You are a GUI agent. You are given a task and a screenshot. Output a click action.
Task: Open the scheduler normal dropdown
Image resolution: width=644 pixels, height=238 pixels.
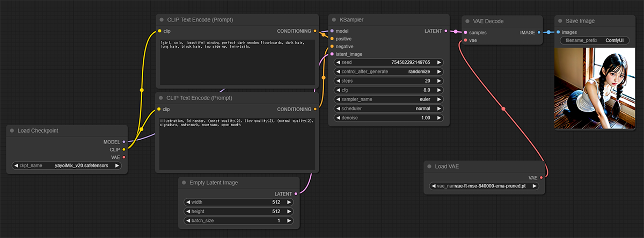(x=389, y=108)
